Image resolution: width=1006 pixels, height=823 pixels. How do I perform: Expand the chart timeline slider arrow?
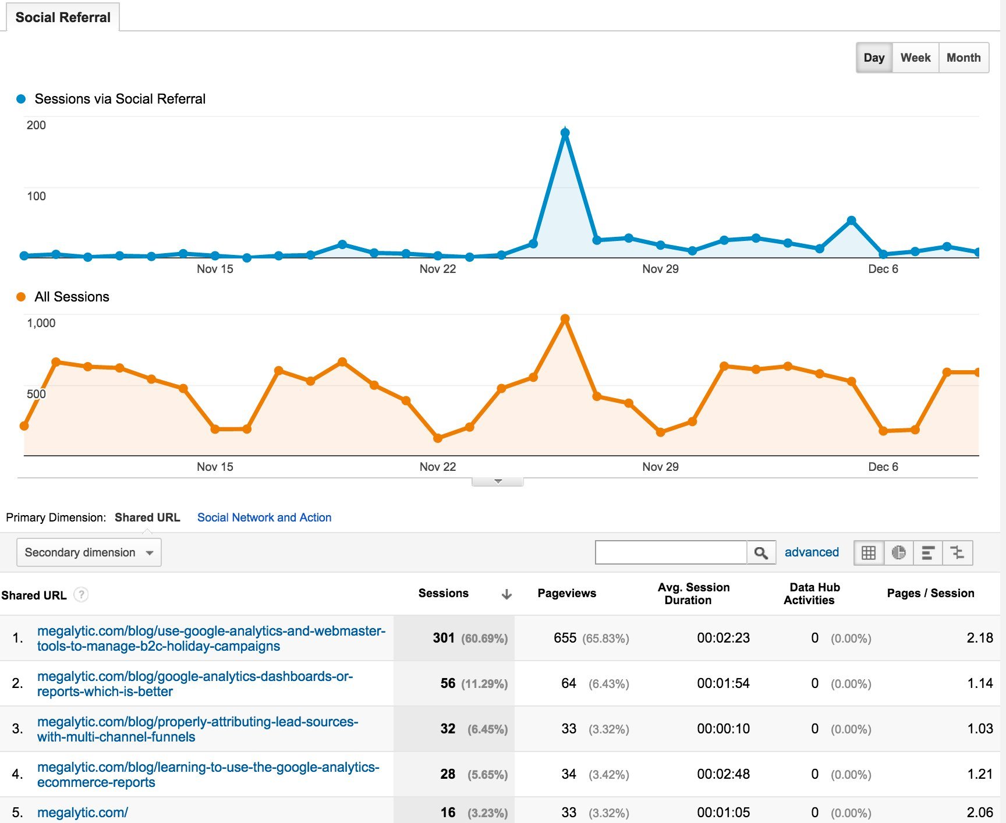(x=498, y=481)
